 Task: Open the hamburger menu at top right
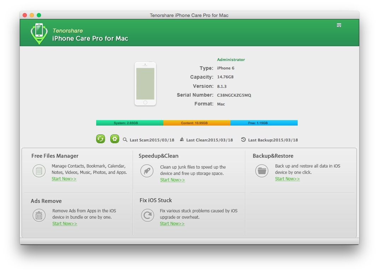[x=339, y=25]
